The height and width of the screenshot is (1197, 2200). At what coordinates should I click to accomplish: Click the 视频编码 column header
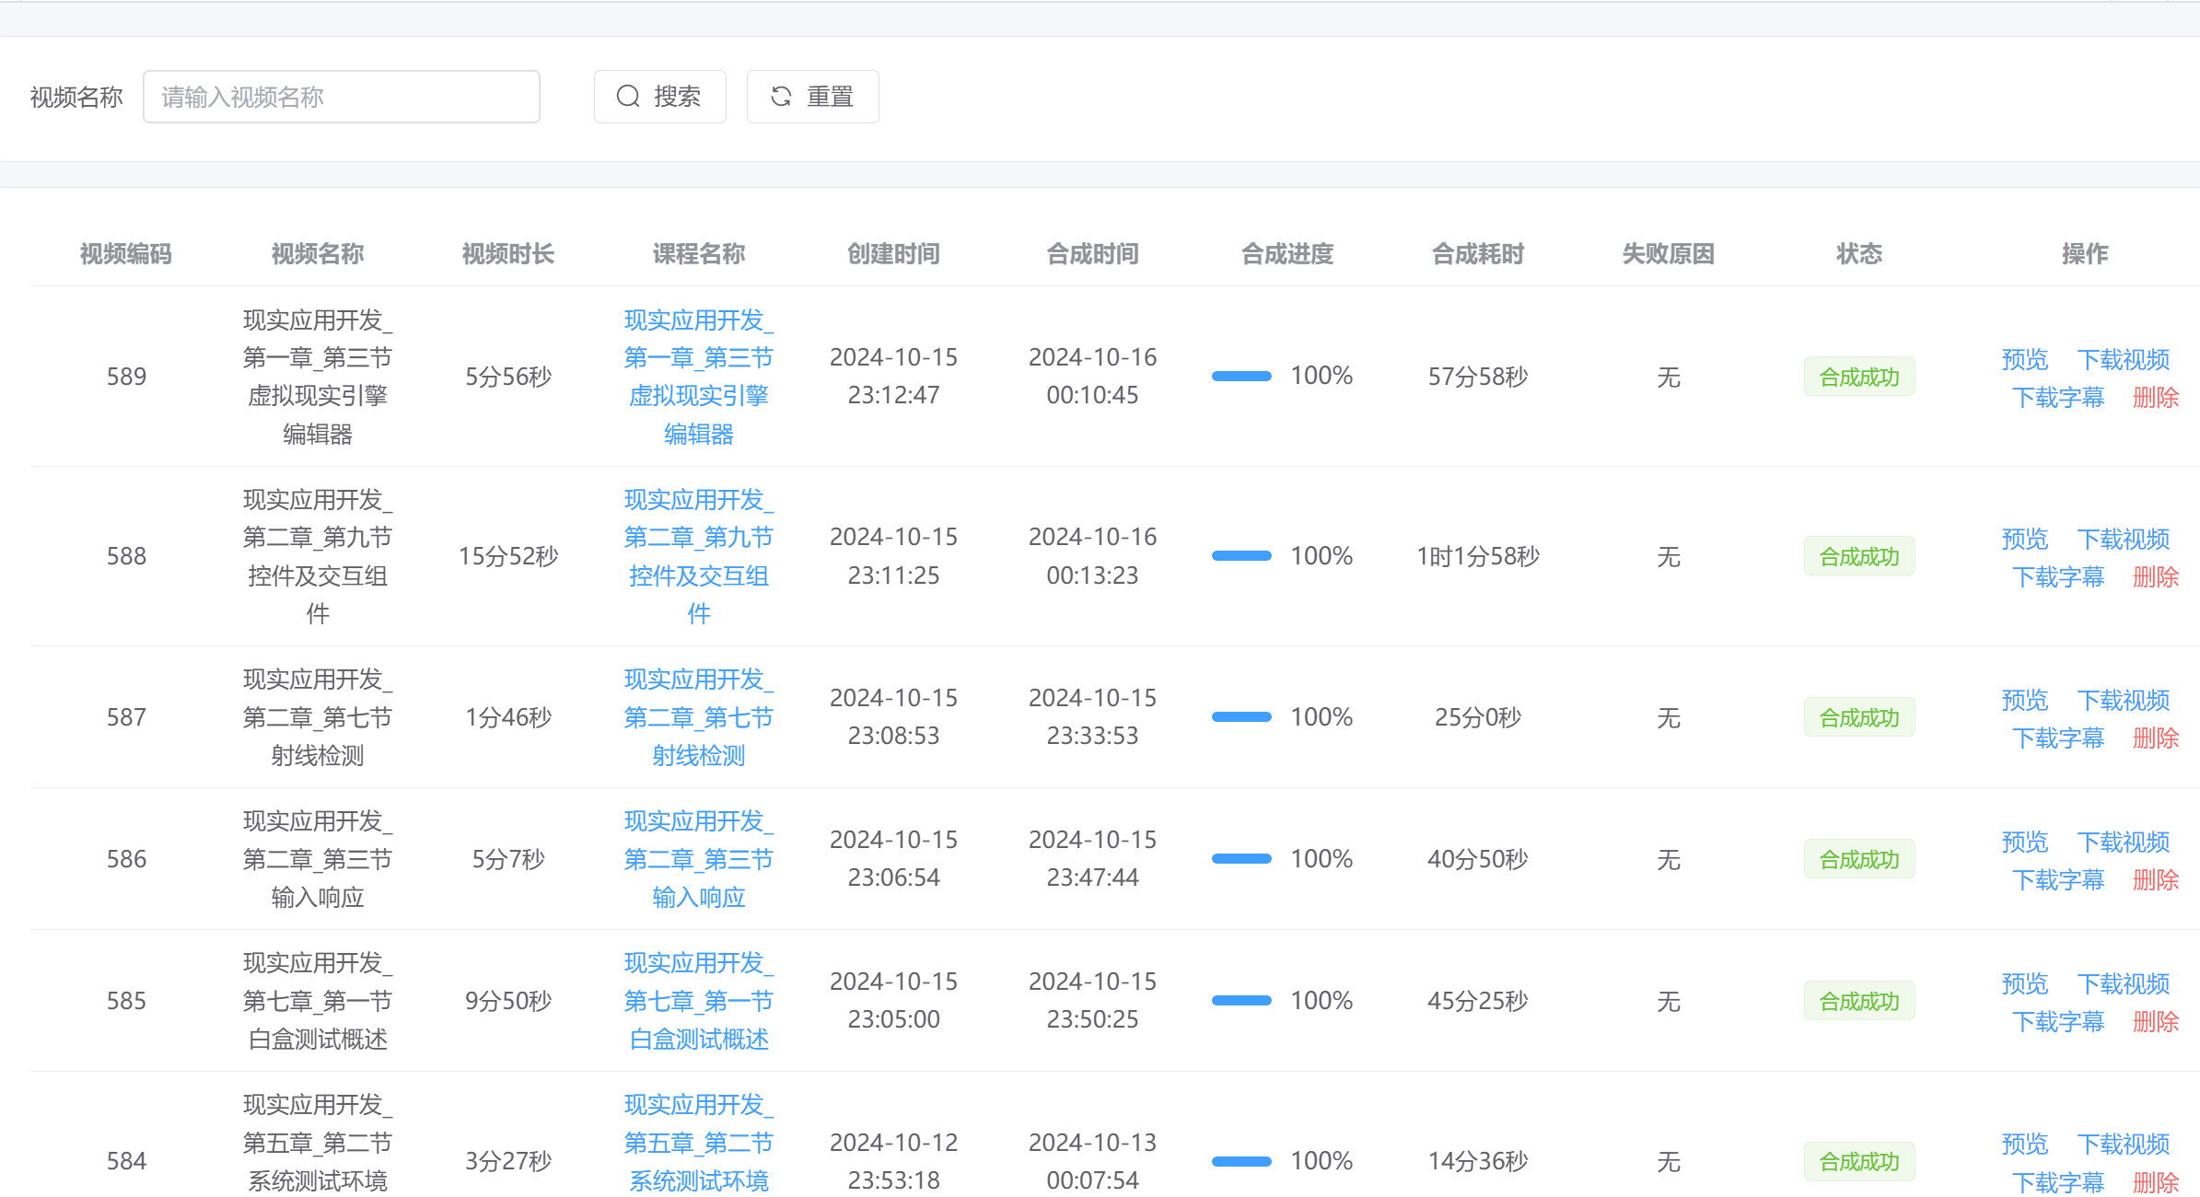pyautogui.click(x=126, y=254)
